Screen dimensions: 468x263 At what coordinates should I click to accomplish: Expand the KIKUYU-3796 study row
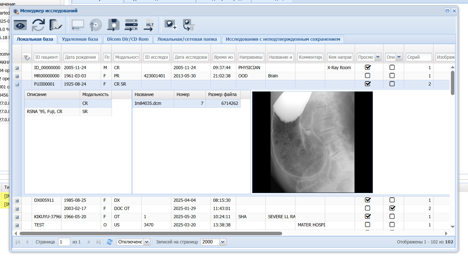pos(17,217)
